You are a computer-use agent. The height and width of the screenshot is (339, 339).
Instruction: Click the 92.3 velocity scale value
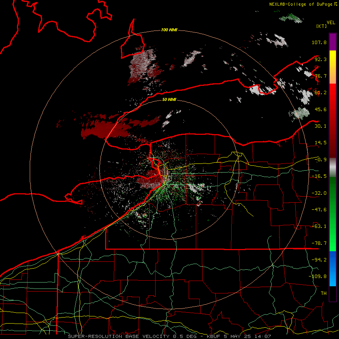(x=321, y=59)
